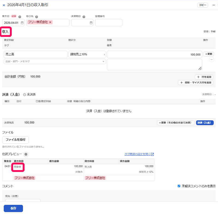Click the blue 保存 button

(x=13, y=208)
